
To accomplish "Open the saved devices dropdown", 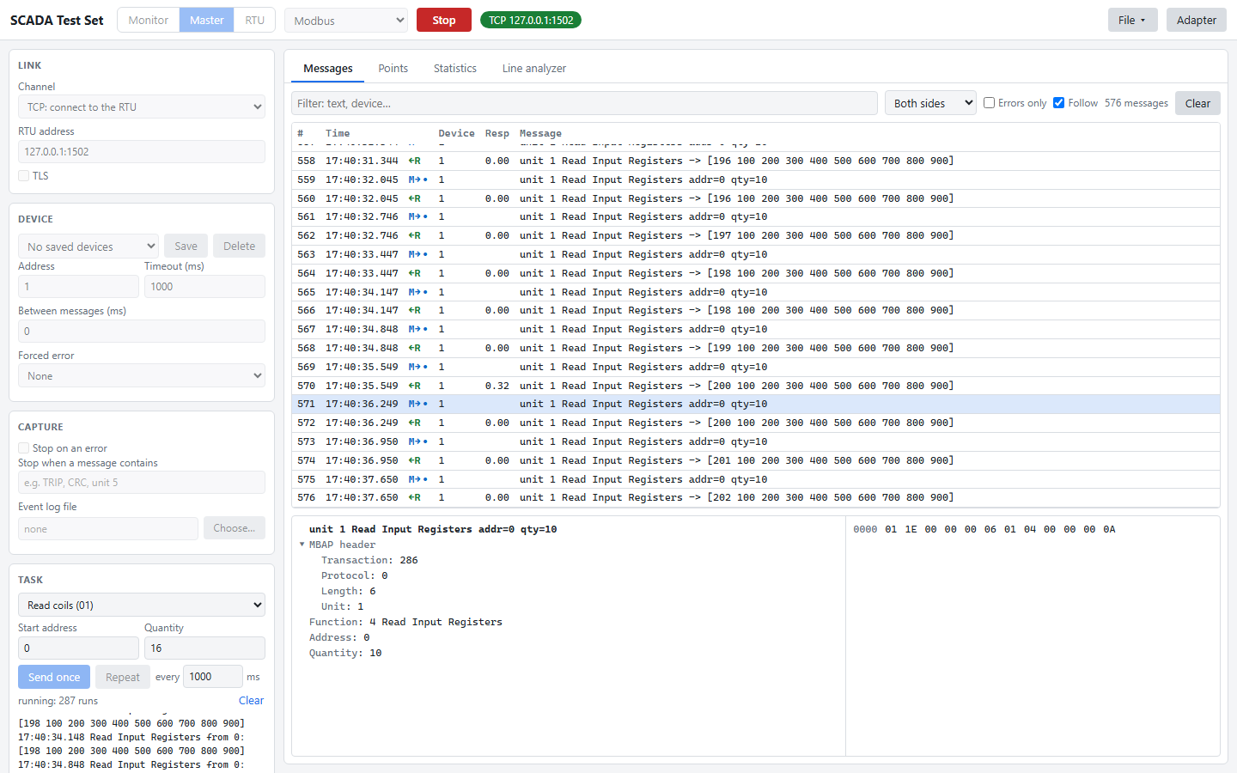I will tap(88, 247).
